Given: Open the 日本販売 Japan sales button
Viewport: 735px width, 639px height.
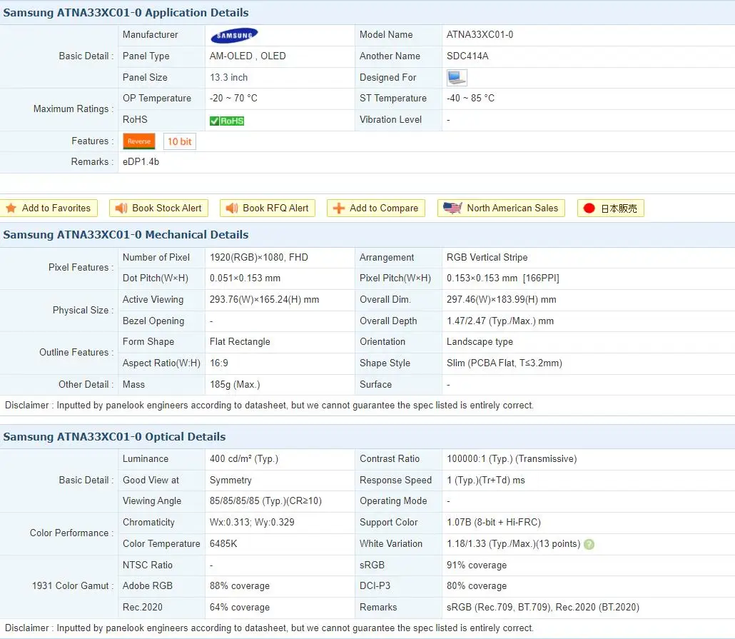Looking at the screenshot, I should pos(611,208).
